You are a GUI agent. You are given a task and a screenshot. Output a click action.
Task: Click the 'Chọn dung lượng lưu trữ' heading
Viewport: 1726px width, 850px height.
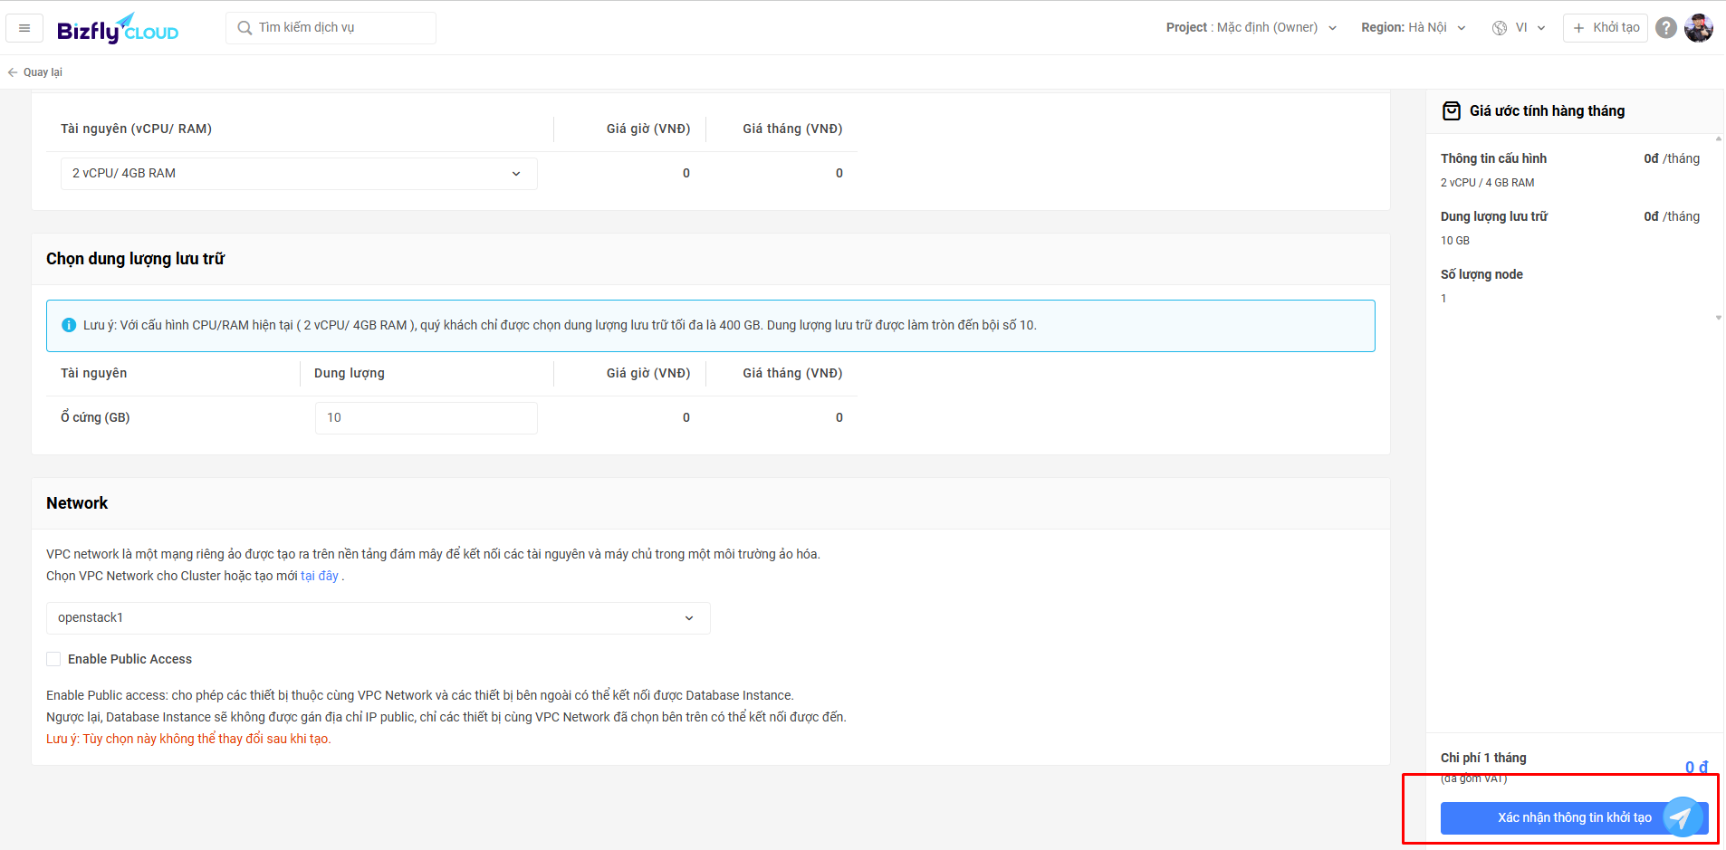135,259
